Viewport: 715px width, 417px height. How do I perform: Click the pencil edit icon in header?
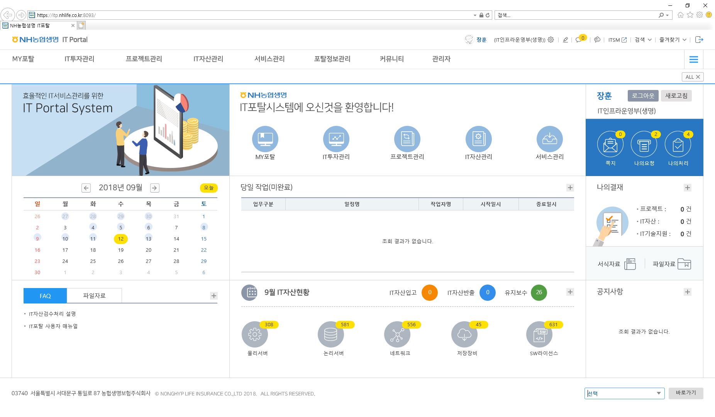click(566, 39)
